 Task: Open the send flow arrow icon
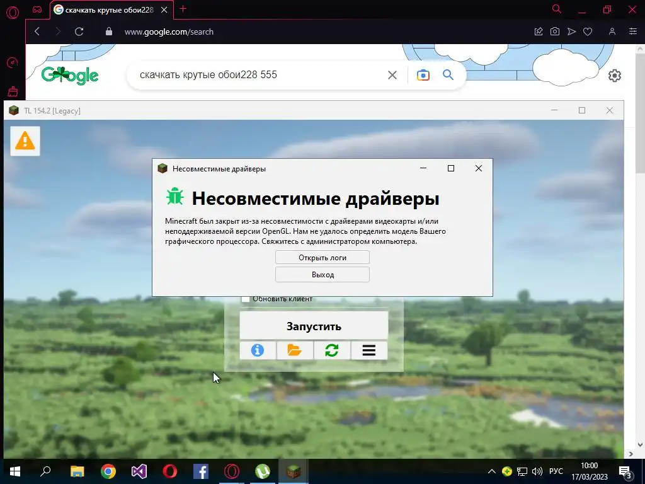(x=571, y=32)
